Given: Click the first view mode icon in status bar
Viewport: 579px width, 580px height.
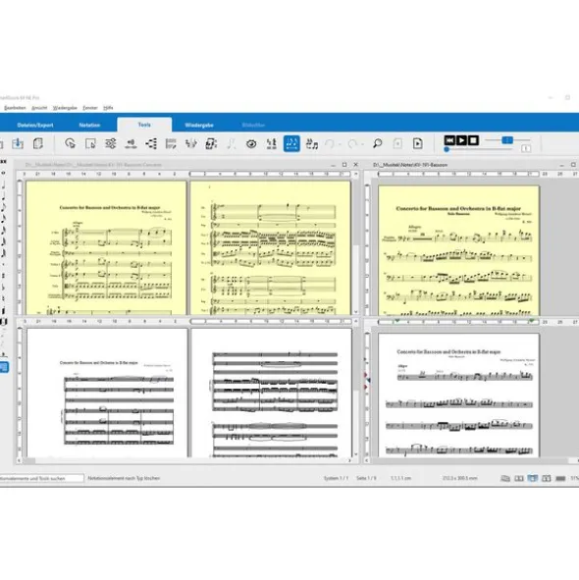Looking at the screenshot, I should point(505,479).
